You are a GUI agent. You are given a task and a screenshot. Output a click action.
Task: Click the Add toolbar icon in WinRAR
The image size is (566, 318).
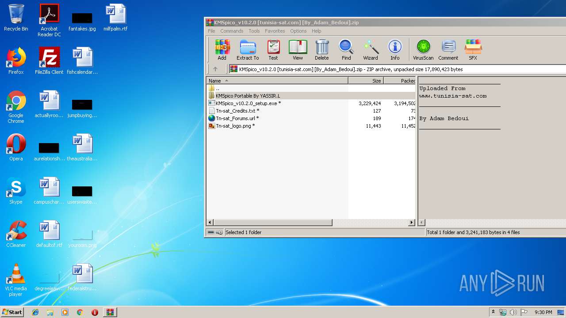(222, 50)
